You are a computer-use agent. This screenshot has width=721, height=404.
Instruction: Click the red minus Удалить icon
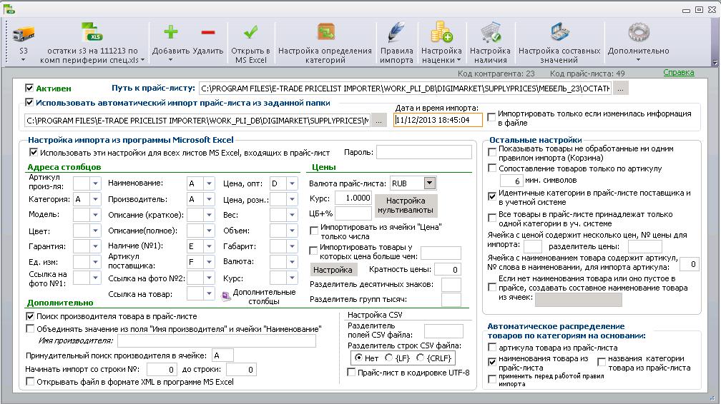click(x=208, y=32)
